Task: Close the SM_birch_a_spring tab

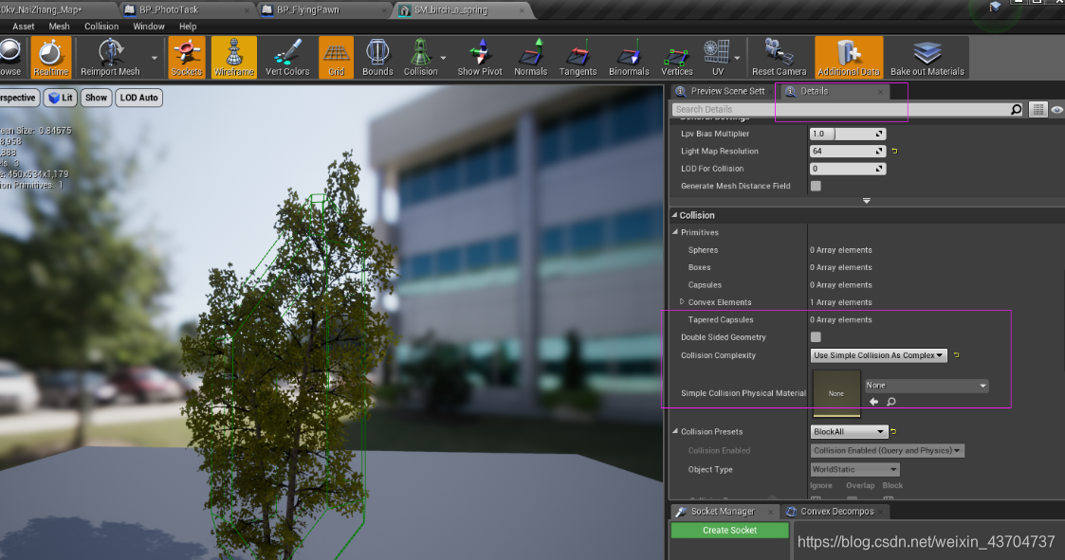Action: pos(522,10)
